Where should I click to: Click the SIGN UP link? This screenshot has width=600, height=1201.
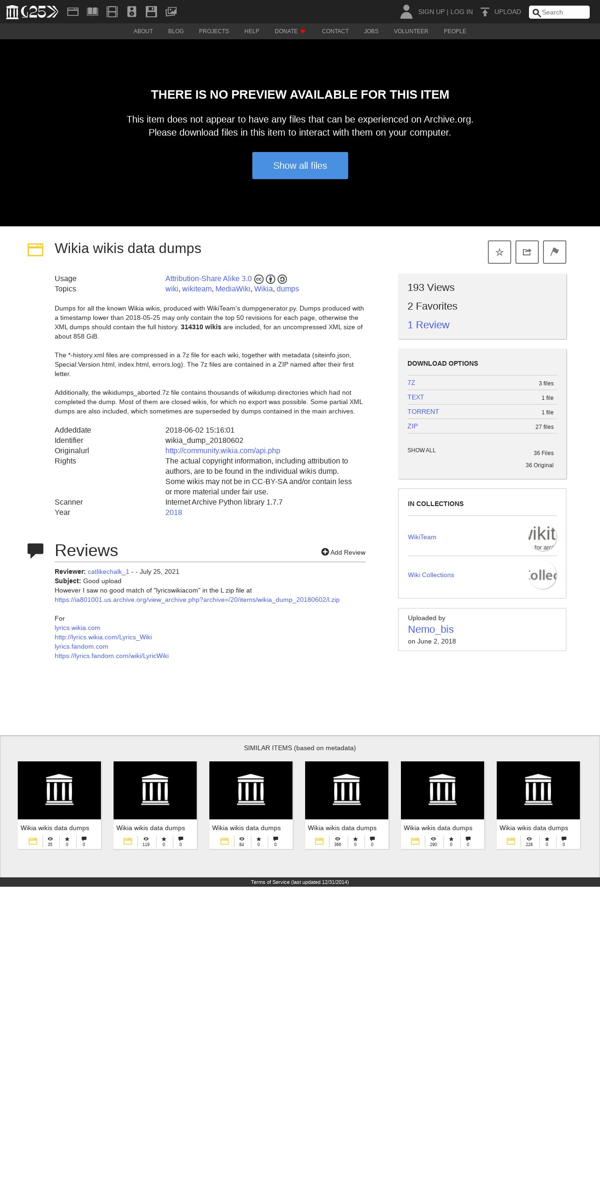click(431, 12)
